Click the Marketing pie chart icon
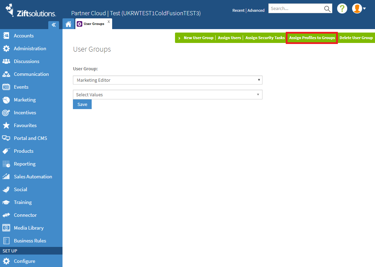 tap(6, 100)
